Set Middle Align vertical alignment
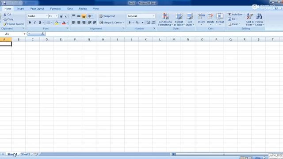Image resolution: width=283 pixels, height=159 pixels. pyautogui.click(x=79, y=16)
